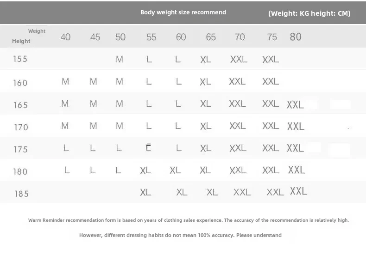
Task: Click the size for 160 height, 40 weight
Action: [x=65, y=81]
